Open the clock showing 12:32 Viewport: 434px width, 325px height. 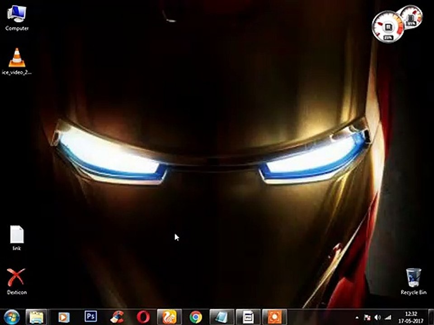click(x=411, y=314)
